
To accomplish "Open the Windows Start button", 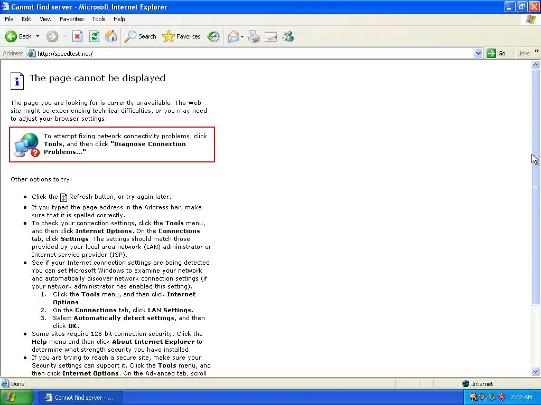I will click(16, 398).
